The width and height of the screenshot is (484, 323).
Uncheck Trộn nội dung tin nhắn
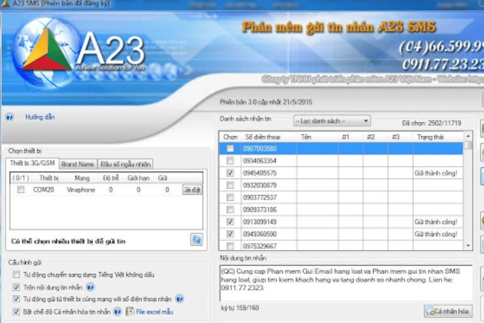coord(16,287)
